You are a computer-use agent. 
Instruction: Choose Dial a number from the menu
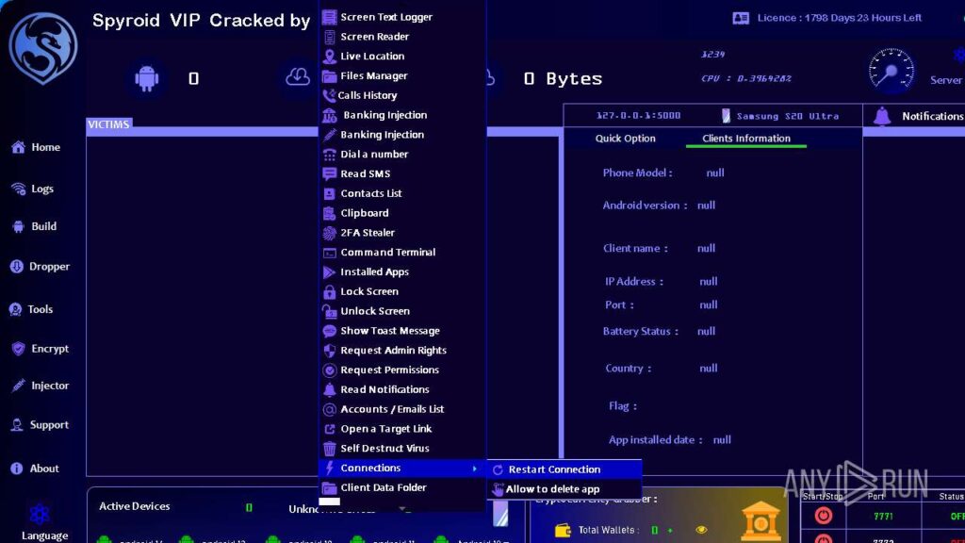[402, 154]
